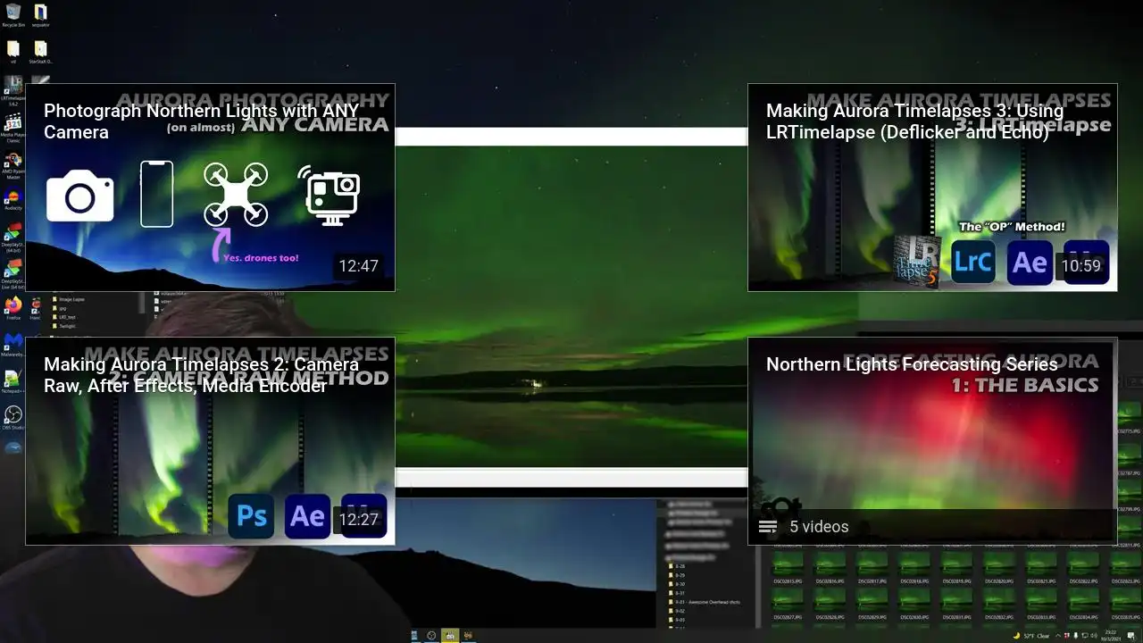
Task: Select DSC02823.JPG thumbnail in file explorer
Action: tap(1125, 567)
